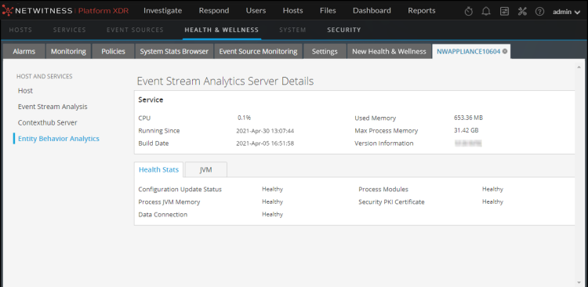Click the Data Connection label
588x287 pixels.
(163, 215)
